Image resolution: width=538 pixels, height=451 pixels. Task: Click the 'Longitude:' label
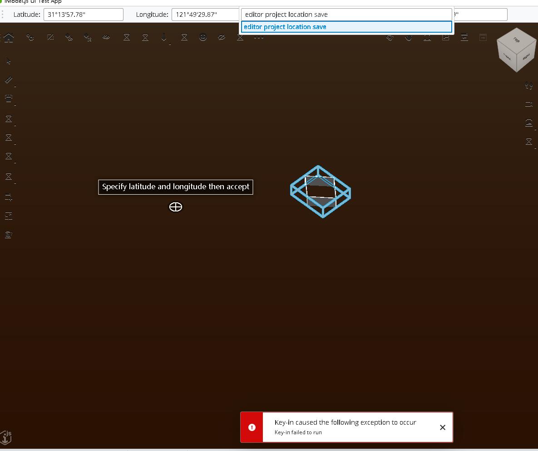point(152,15)
